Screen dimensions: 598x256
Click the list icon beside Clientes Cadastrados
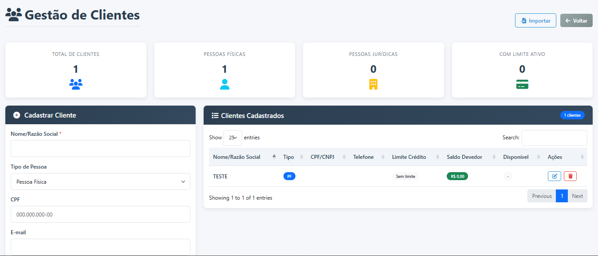pos(215,116)
